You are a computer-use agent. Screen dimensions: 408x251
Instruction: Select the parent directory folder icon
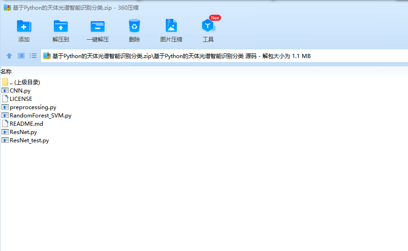point(5,82)
